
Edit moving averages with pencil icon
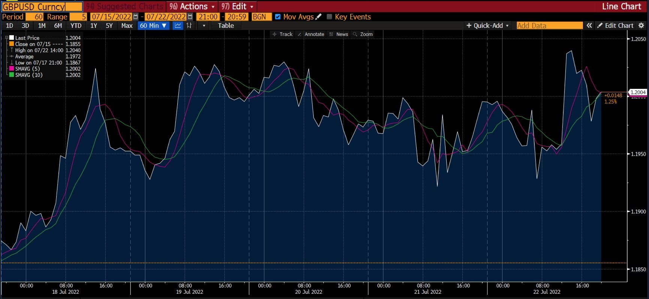tap(319, 17)
